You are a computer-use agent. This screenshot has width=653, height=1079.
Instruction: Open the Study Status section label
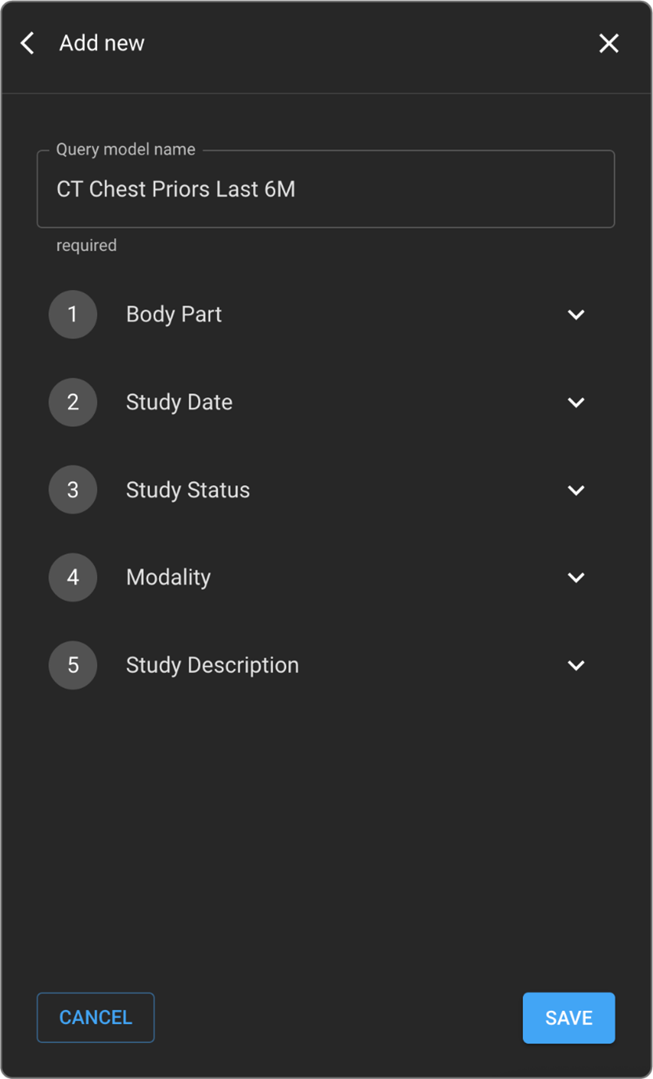[188, 490]
